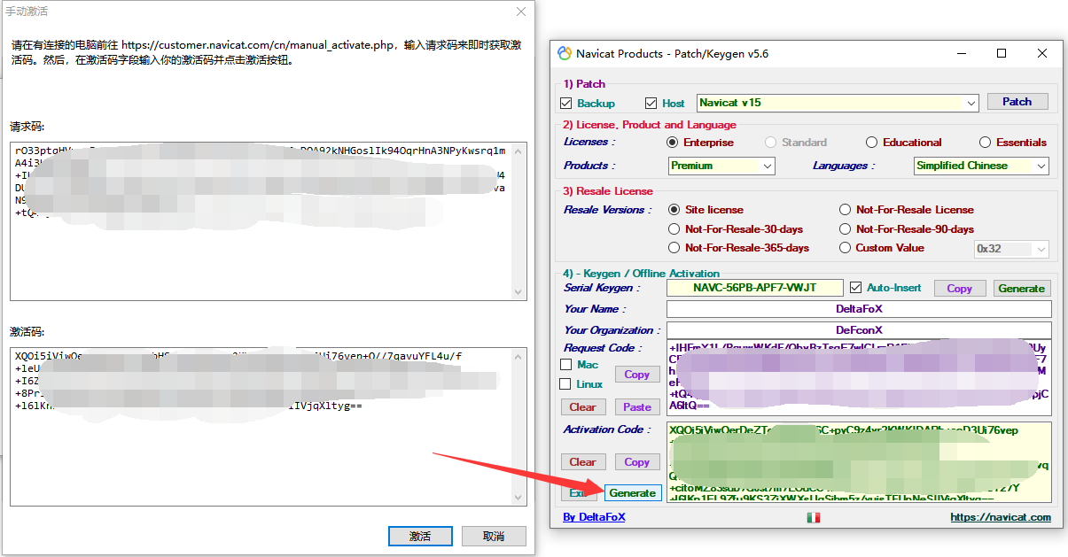The height and width of the screenshot is (557, 1068).
Task: Click the Paste button under Request Code
Action: click(636, 407)
